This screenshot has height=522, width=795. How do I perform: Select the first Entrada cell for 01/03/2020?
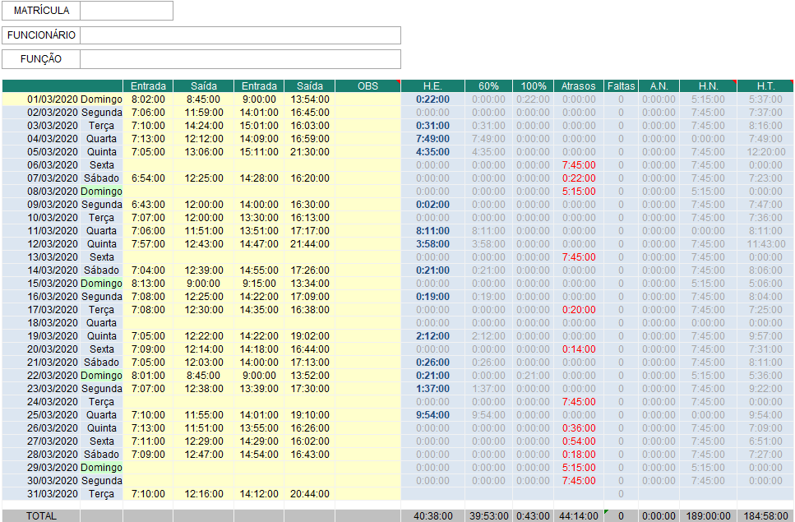(x=148, y=99)
